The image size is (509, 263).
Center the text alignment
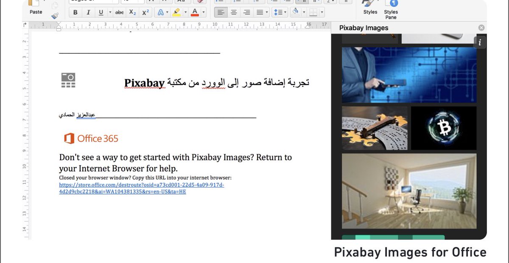[x=233, y=12]
